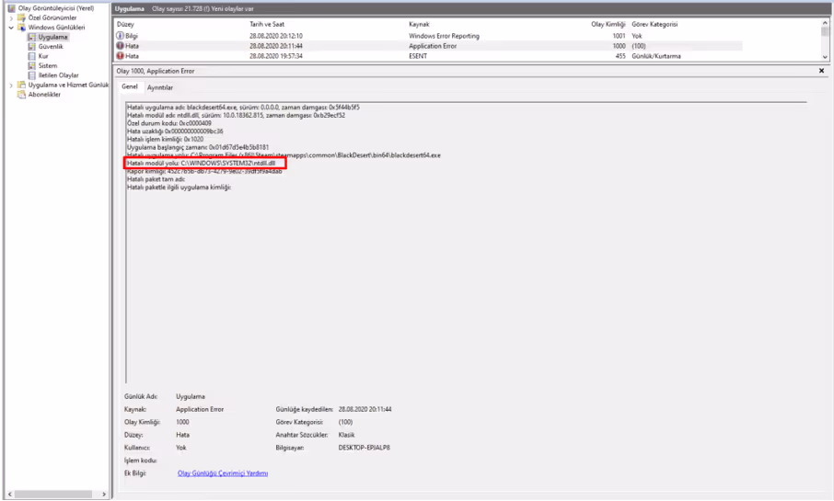Click the error icon for ESENT row
Screen dimensions: 834x501
[x=121, y=56]
